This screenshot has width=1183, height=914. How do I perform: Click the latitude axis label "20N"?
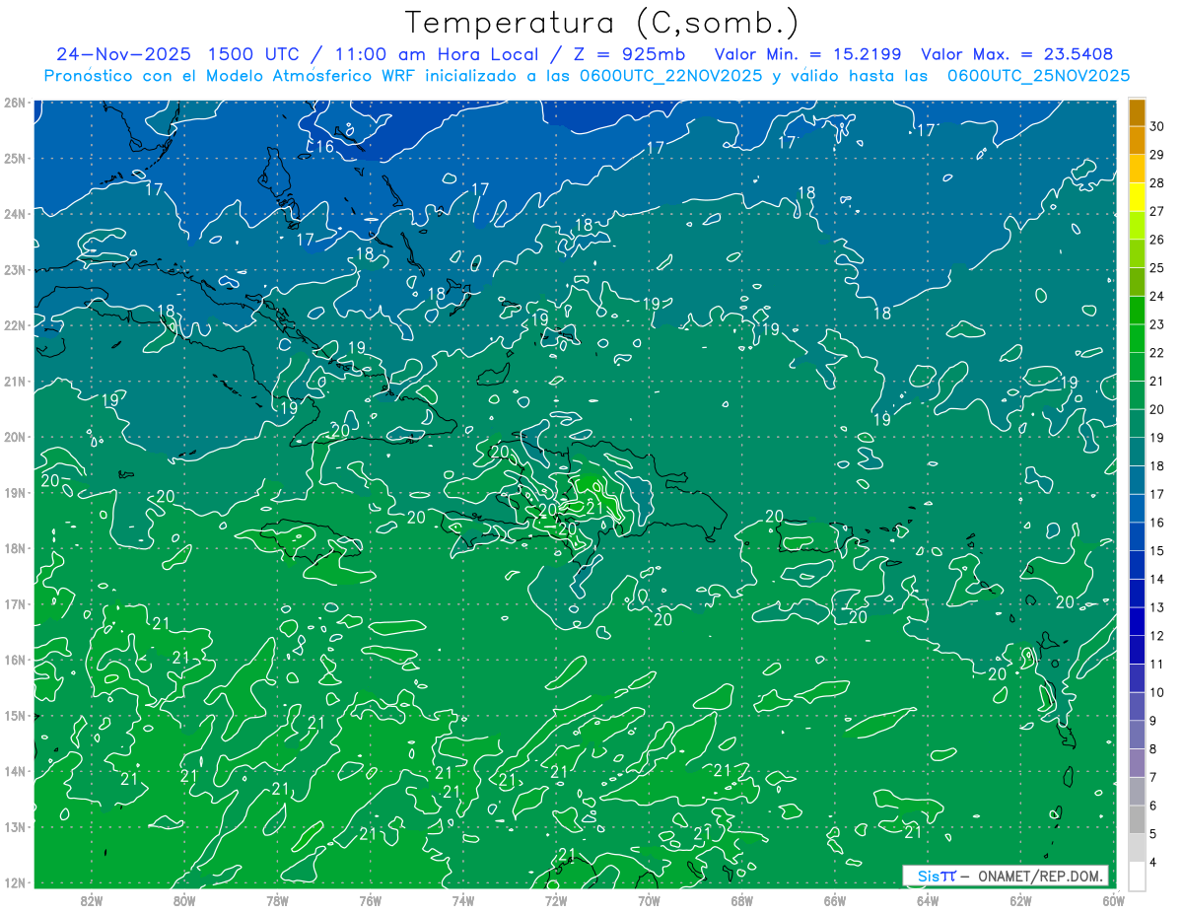coord(14,437)
